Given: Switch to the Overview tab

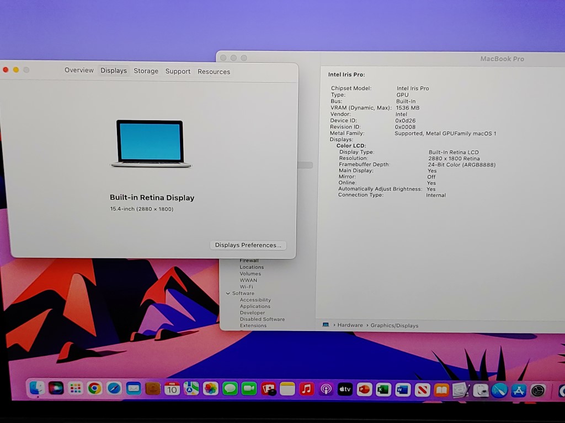Looking at the screenshot, I should 79,70.
